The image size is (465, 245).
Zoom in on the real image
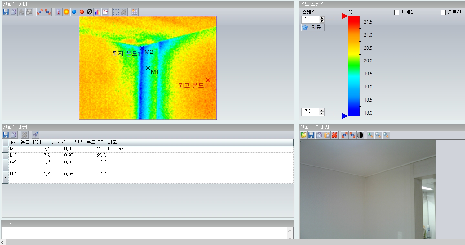370,135
